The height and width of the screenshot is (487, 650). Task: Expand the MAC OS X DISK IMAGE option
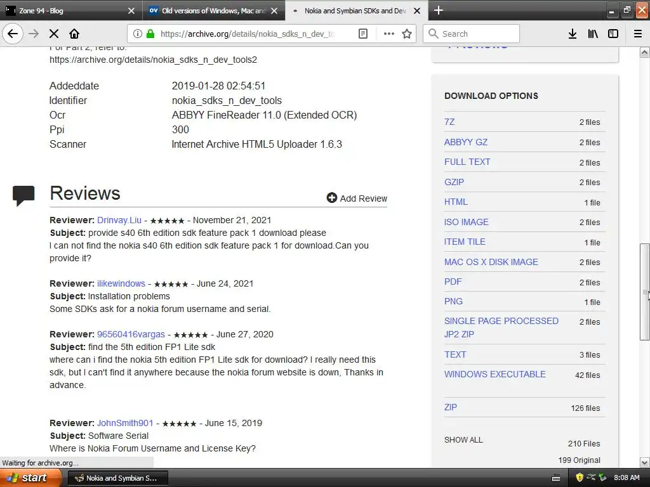[491, 262]
